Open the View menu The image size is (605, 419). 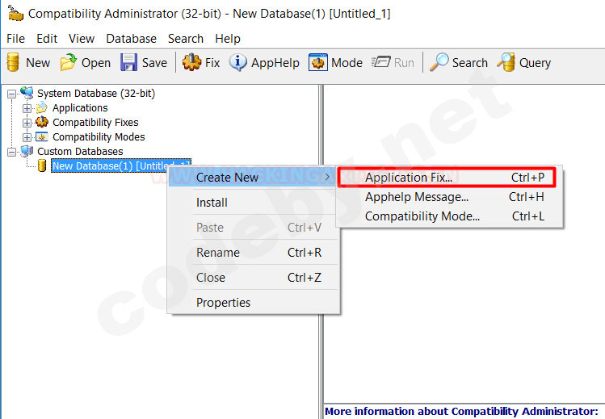(x=82, y=39)
